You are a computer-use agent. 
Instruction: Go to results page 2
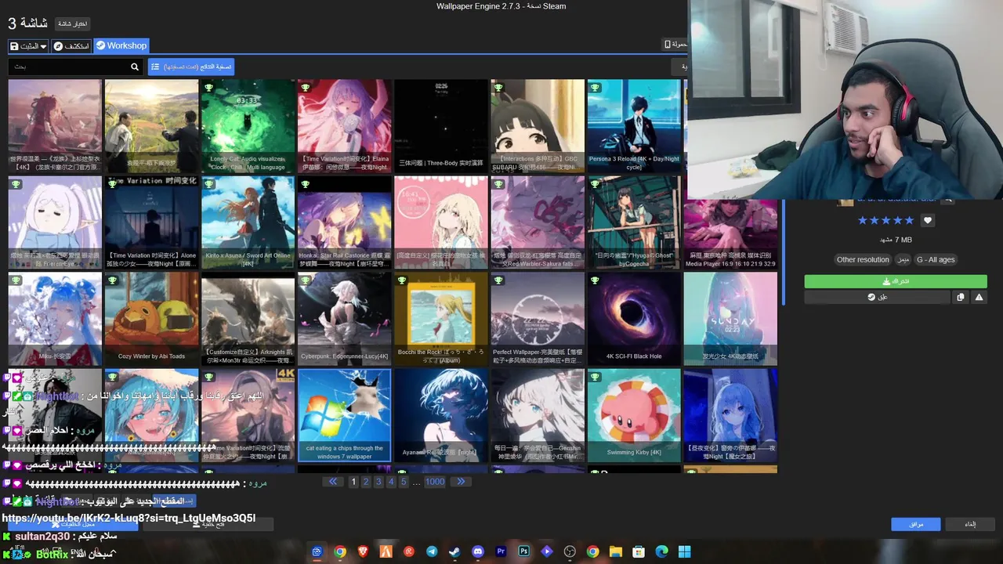366,482
